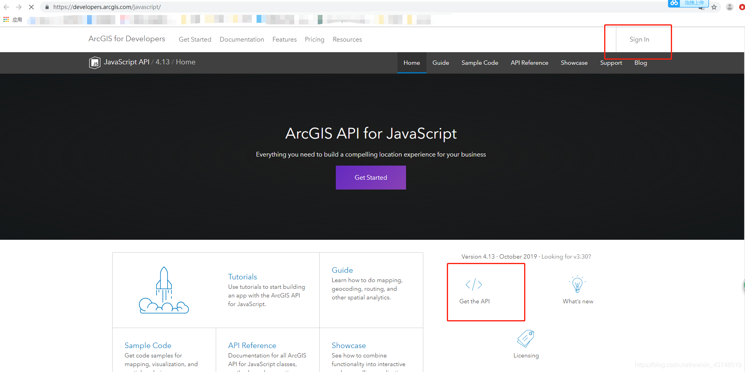Click Looking for v3.30? link
The height and width of the screenshot is (372, 745).
[566, 257]
